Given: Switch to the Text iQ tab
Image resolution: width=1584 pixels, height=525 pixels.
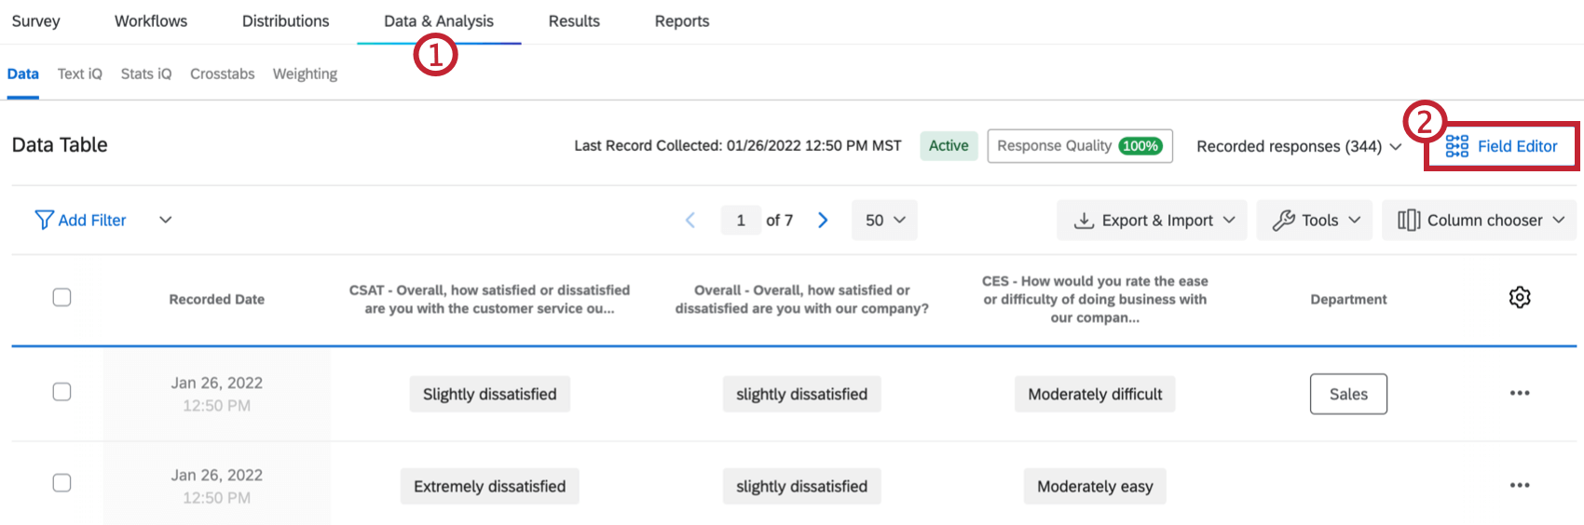Looking at the screenshot, I should point(80,74).
